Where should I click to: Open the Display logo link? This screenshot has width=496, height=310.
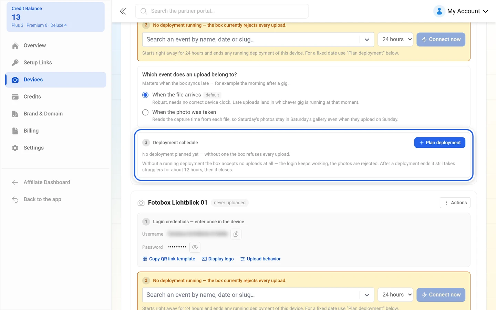[218, 259]
